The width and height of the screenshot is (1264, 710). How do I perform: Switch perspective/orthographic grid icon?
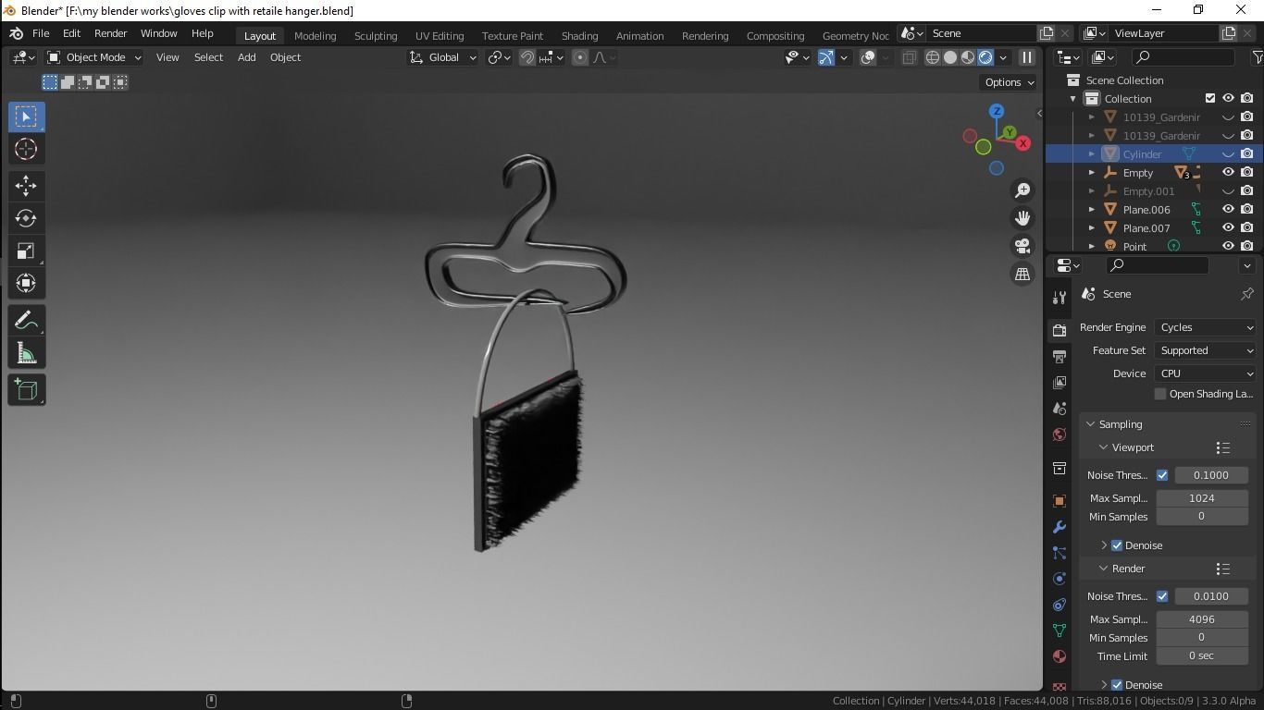point(1022,274)
